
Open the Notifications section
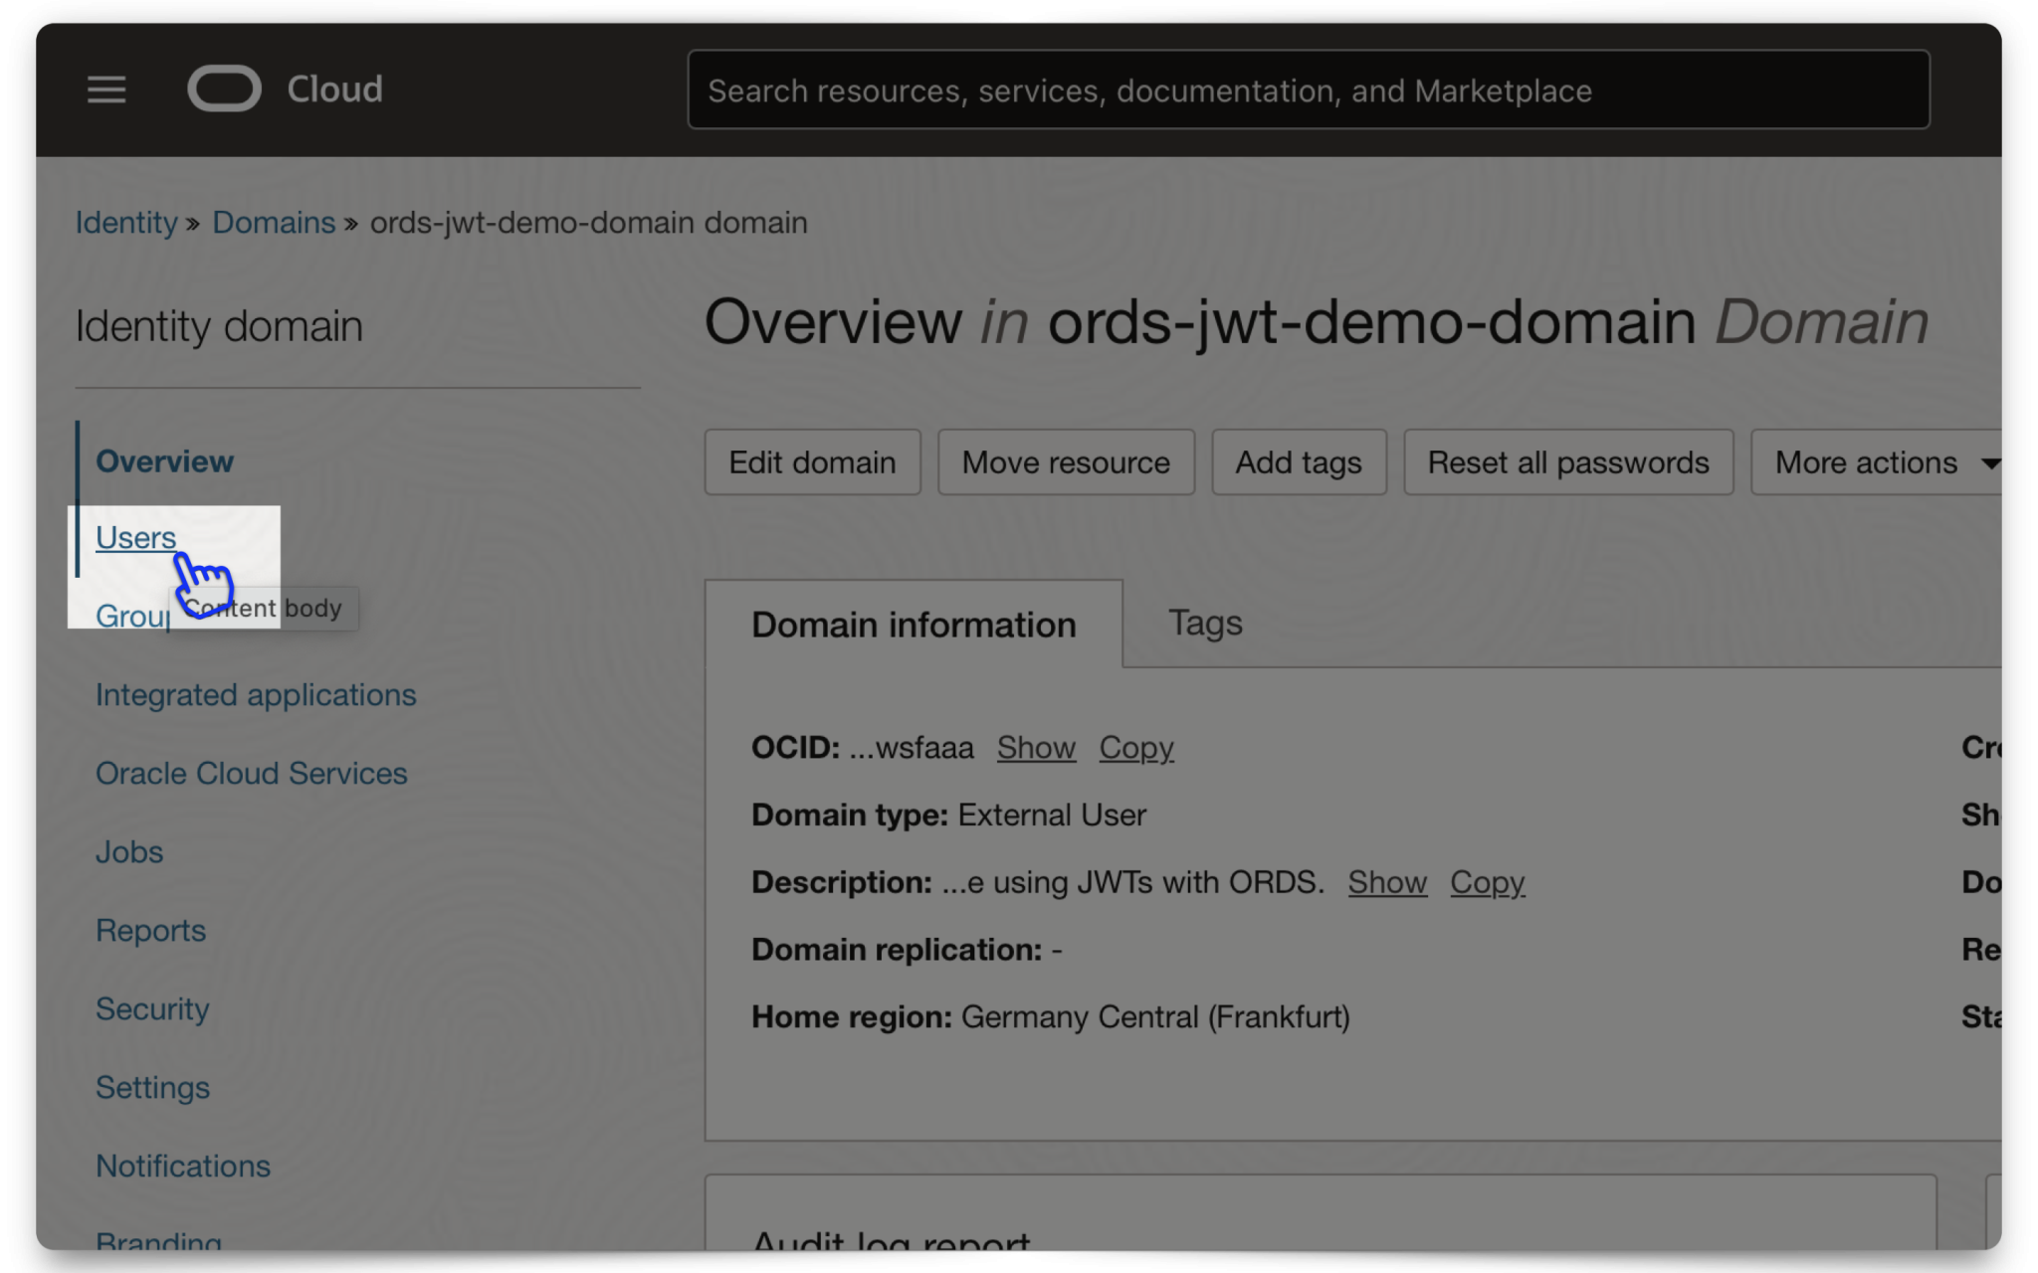pyautogui.click(x=183, y=1166)
